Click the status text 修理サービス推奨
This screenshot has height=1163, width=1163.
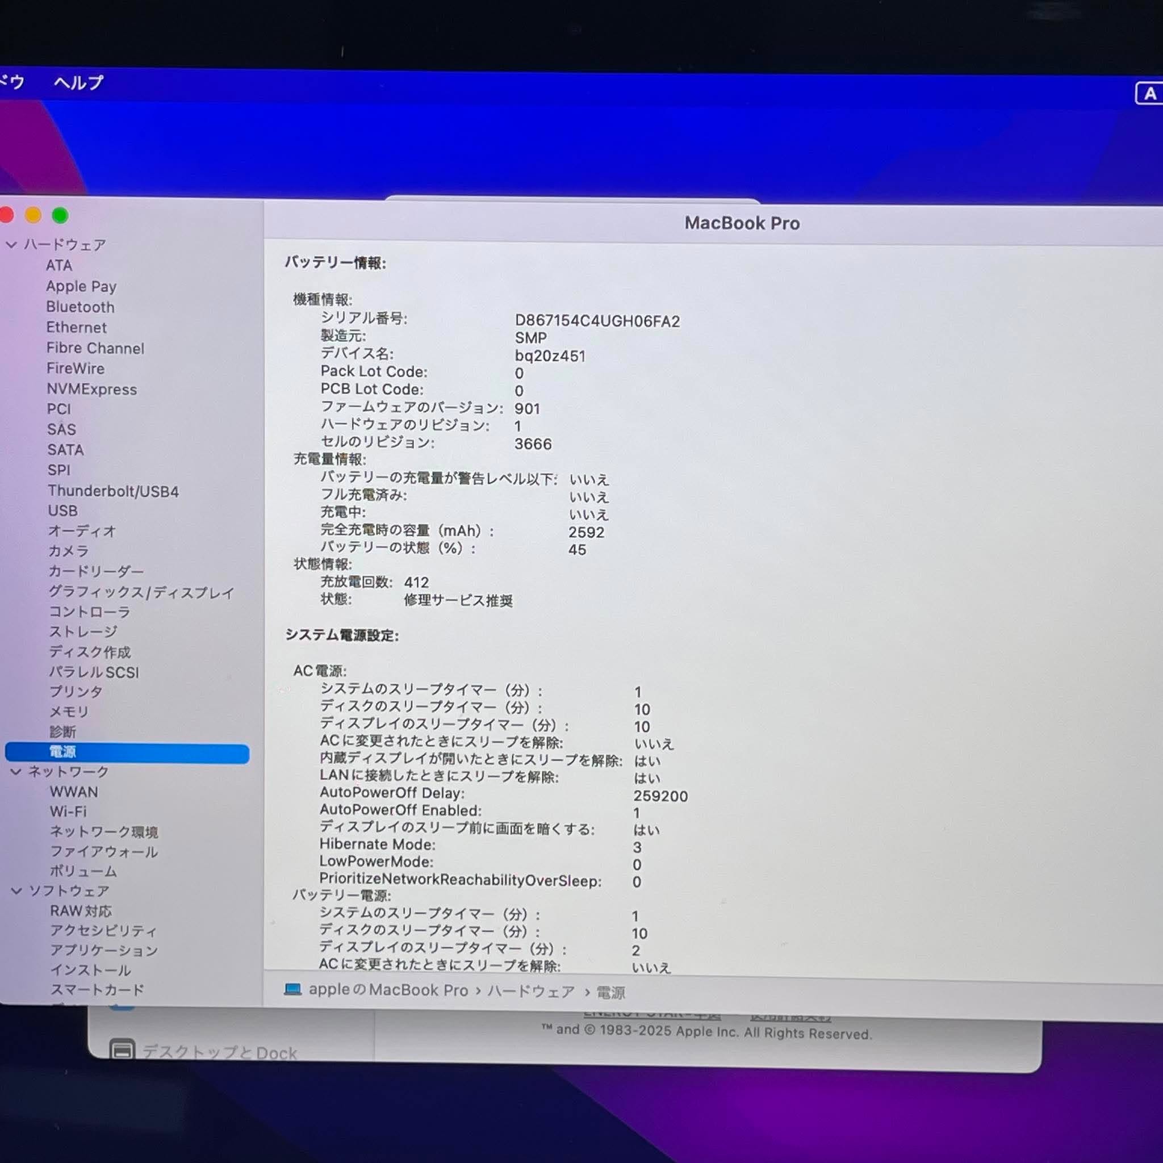point(458,600)
